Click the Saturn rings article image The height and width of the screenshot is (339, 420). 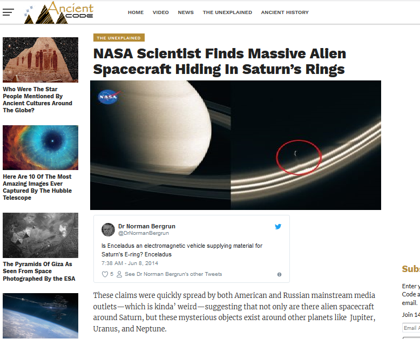click(x=235, y=145)
